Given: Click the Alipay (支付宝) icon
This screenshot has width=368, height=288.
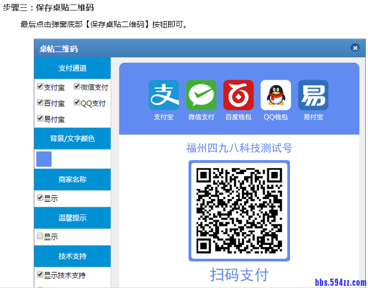Looking at the screenshot, I should (x=164, y=95).
